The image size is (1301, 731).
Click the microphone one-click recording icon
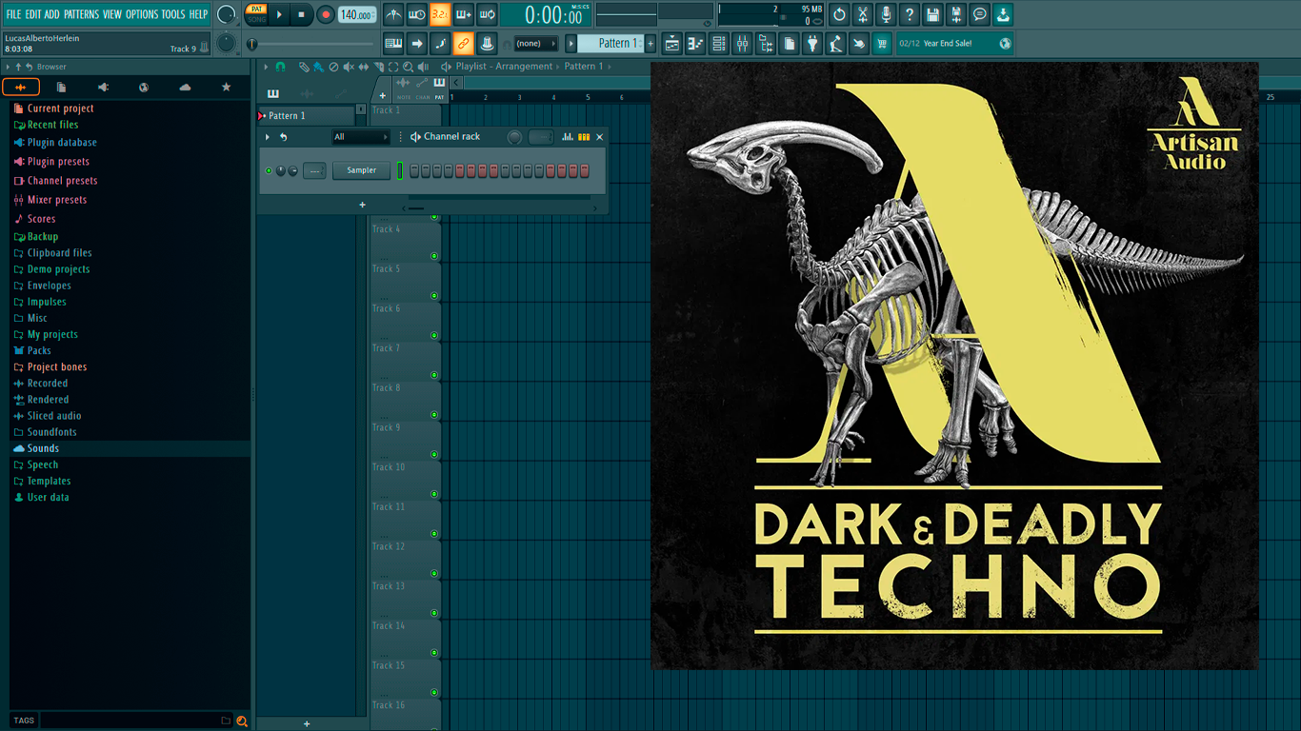click(x=886, y=14)
